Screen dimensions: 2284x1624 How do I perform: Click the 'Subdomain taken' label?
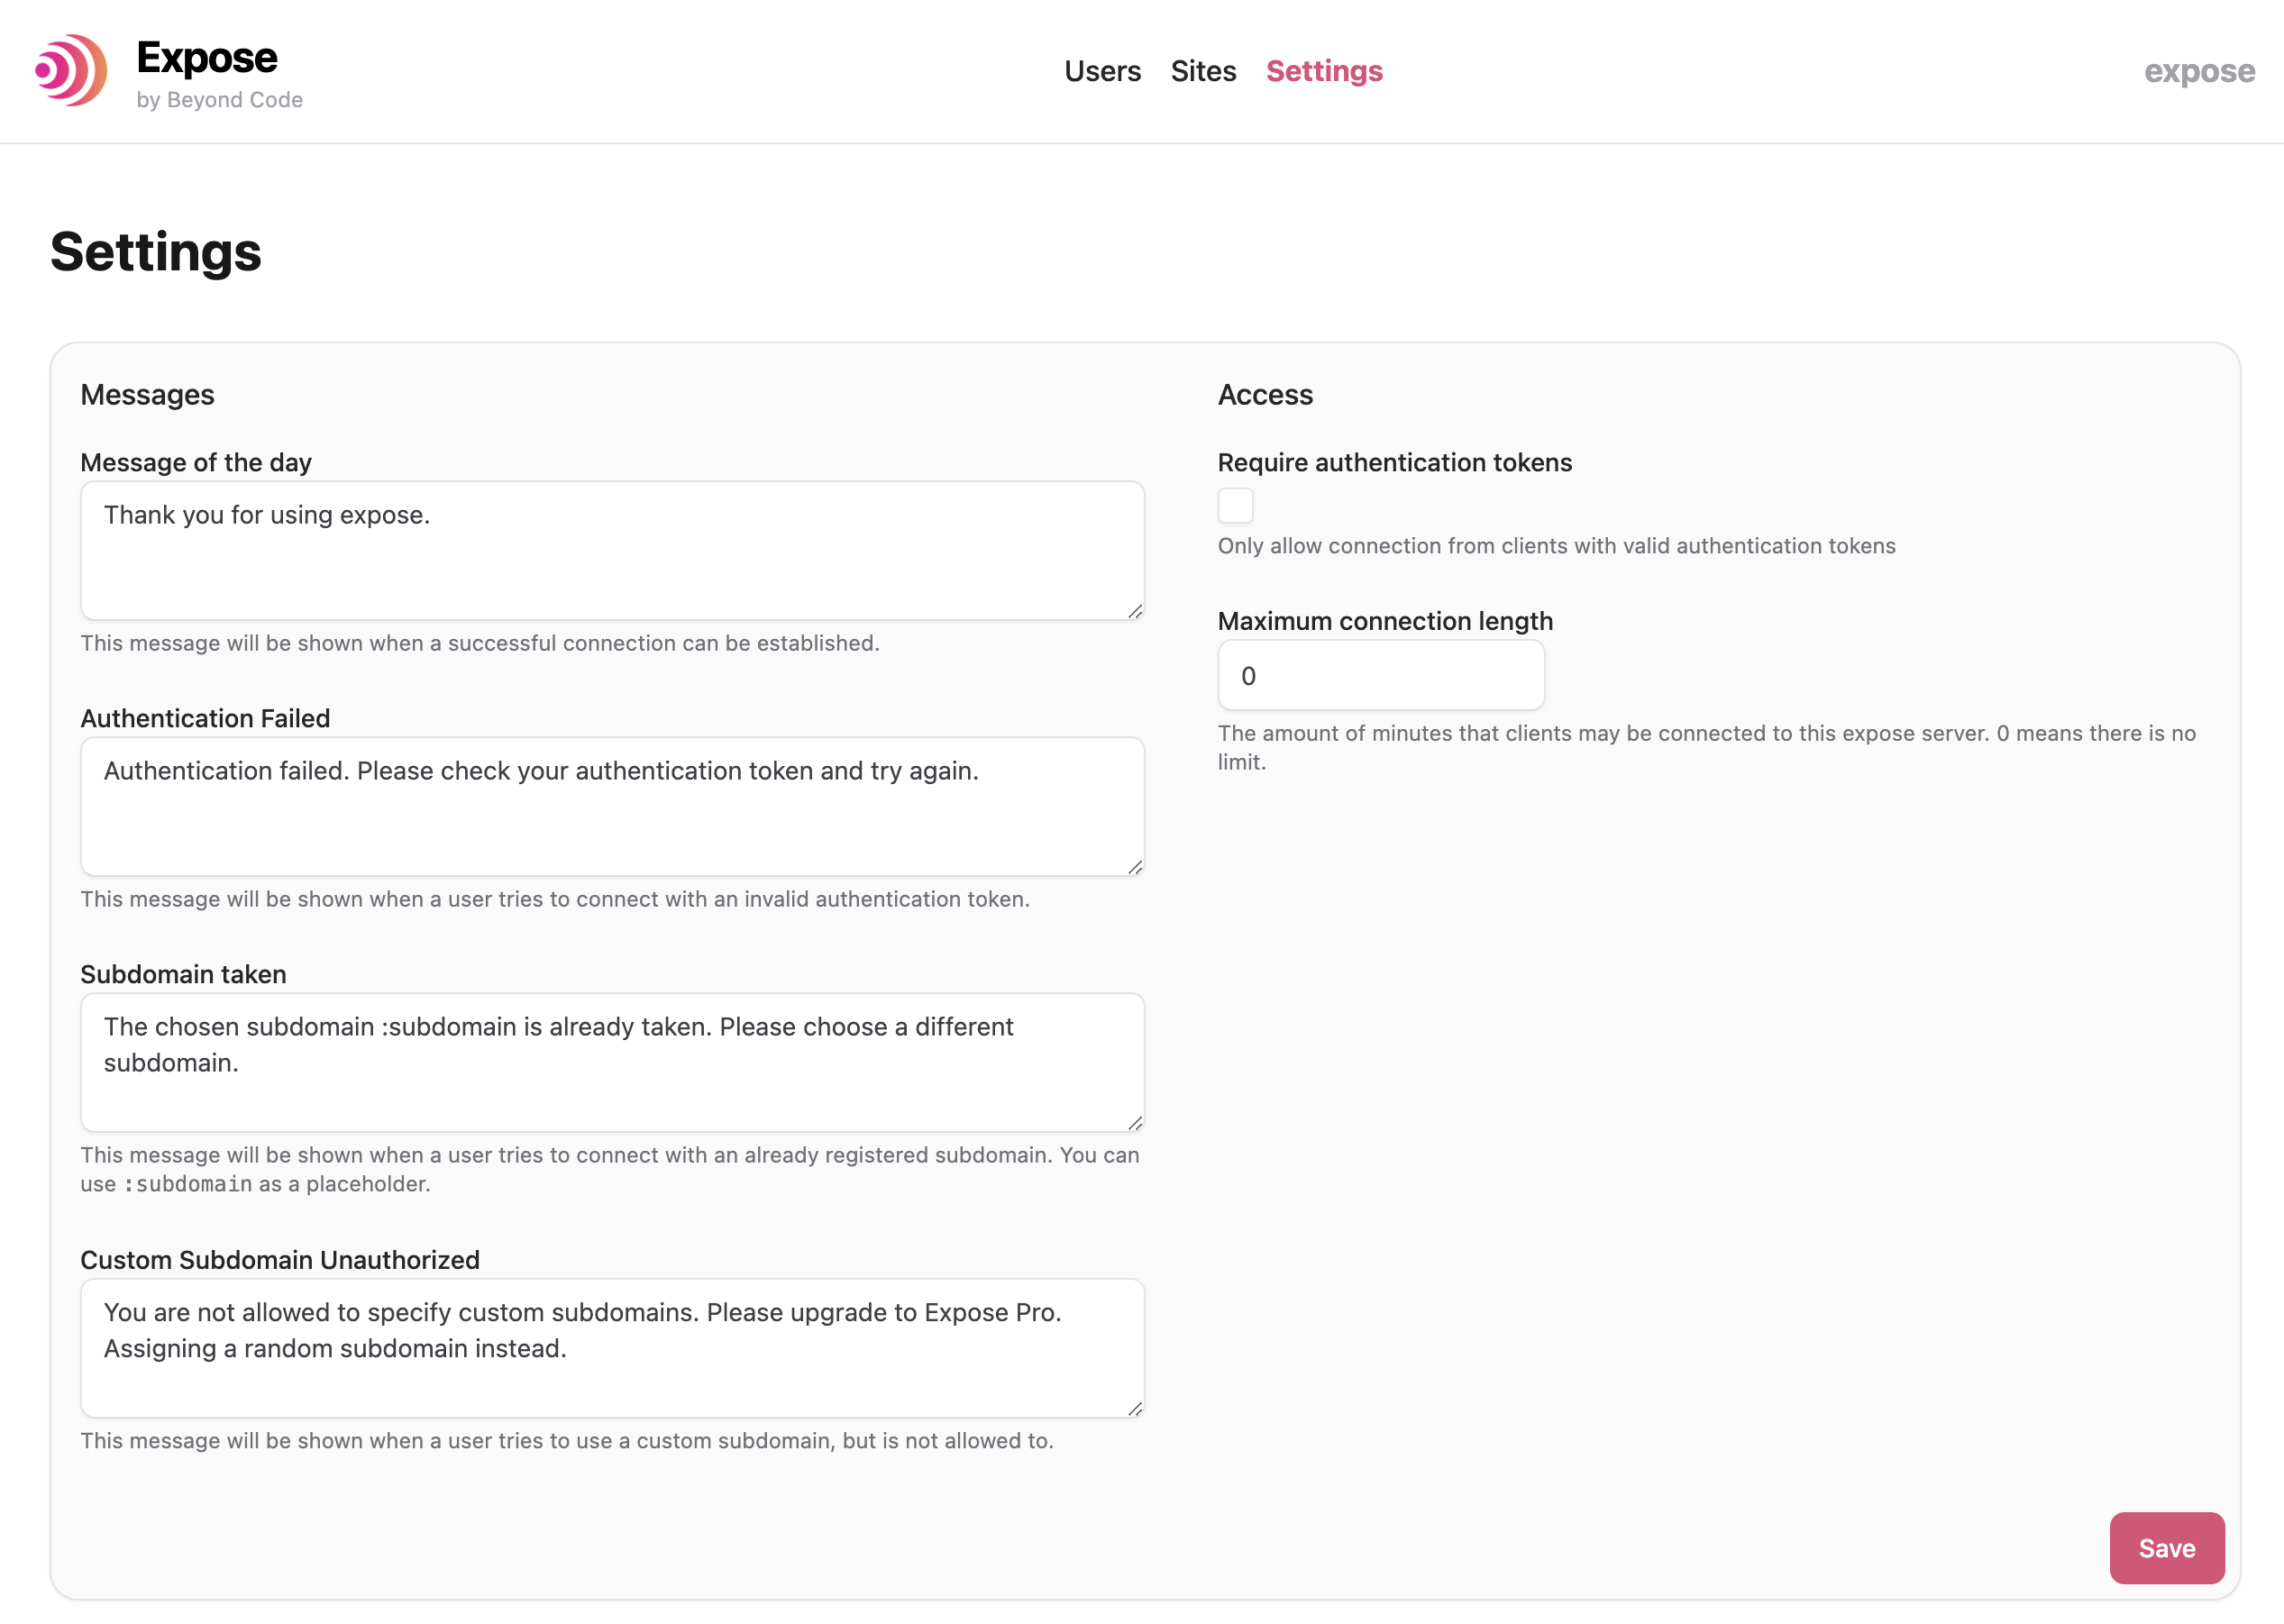tap(183, 974)
